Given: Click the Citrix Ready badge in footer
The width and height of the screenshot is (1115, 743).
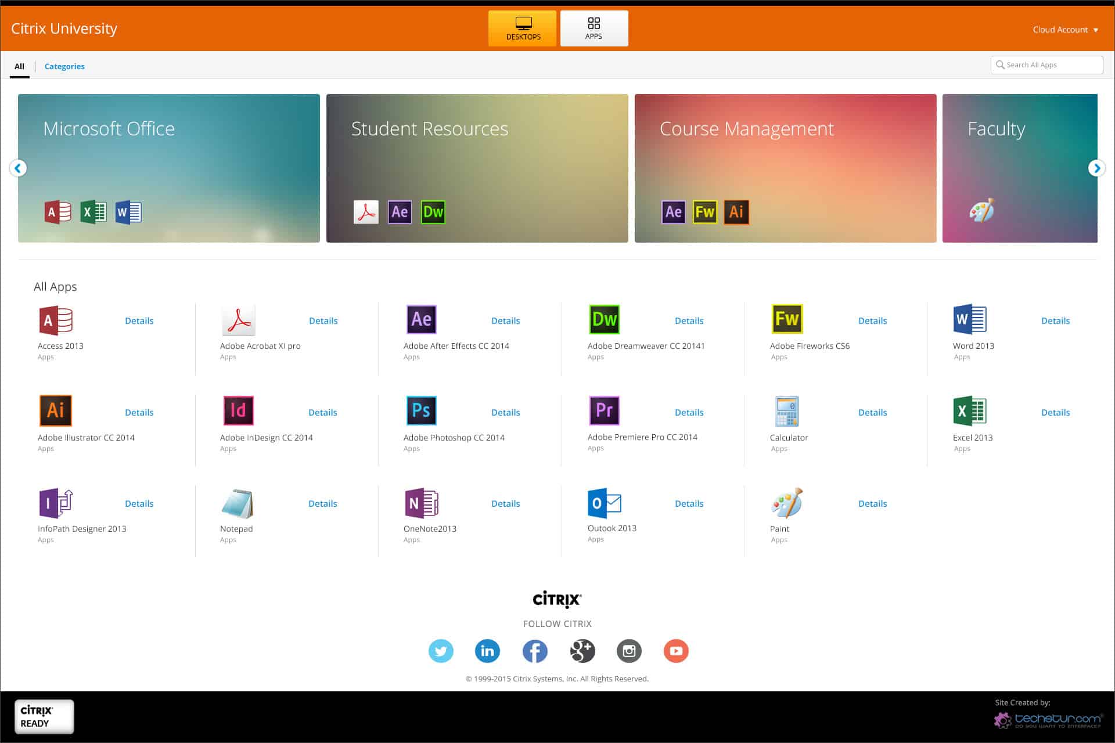Looking at the screenshot, I should 44,717.
